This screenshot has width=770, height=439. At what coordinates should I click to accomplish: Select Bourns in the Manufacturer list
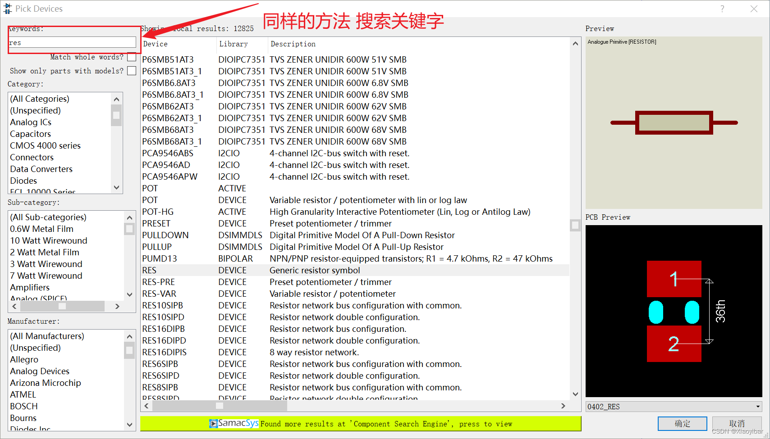coord(23,418)
